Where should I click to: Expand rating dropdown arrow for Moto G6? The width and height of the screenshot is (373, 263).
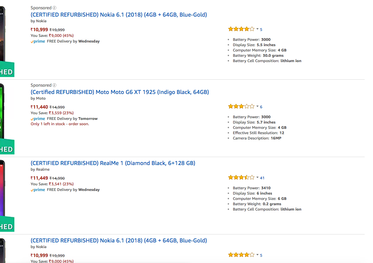(257, 107)
